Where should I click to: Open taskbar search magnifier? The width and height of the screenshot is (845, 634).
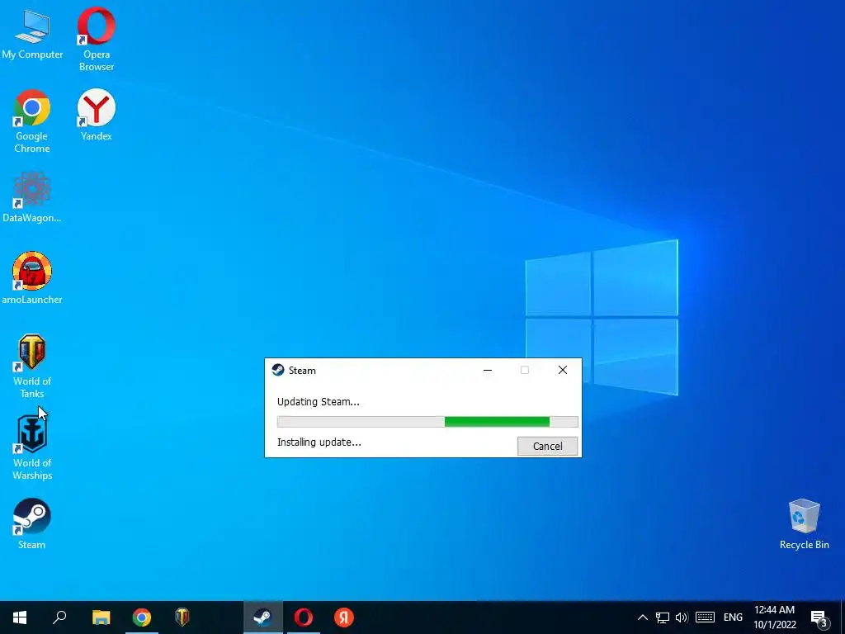[59, 617]
